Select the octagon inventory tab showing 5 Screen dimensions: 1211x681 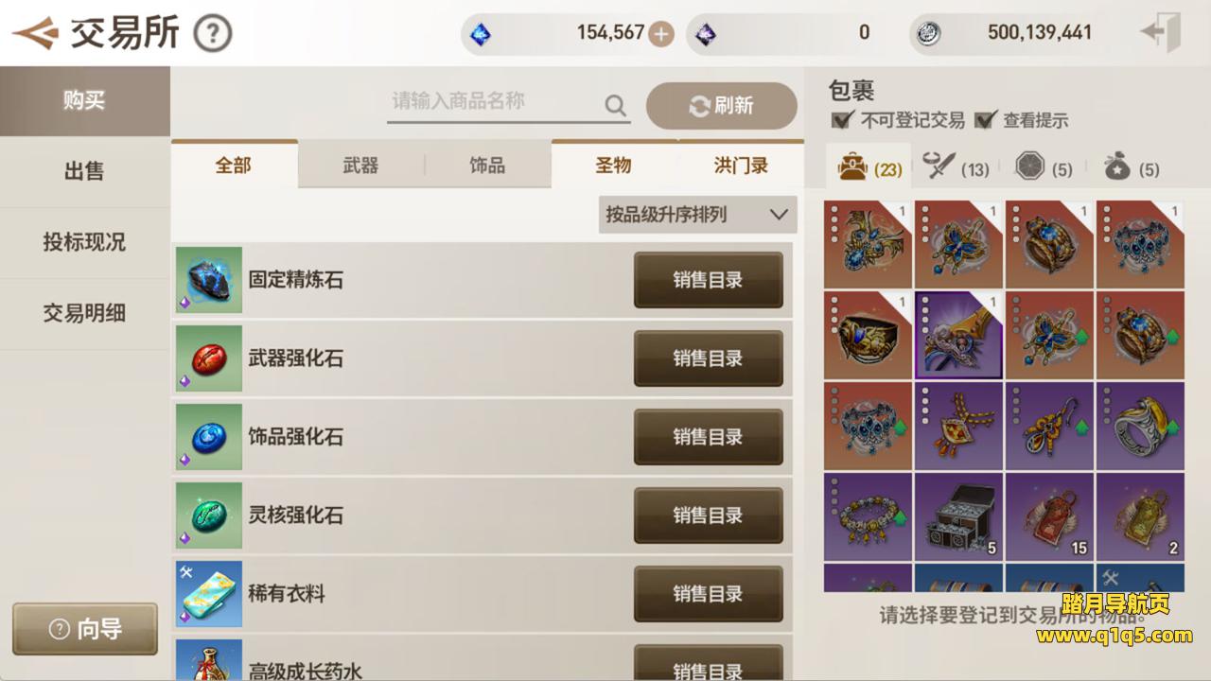point(1044,168)
